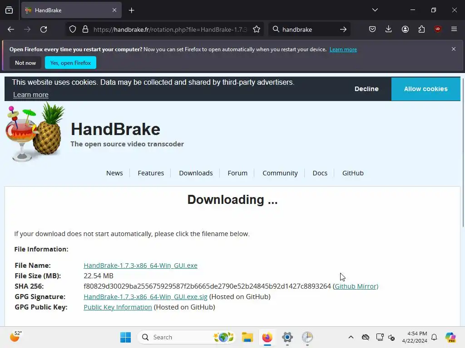Download HandBrake-1.7.3-x86_64-Win_GUI.exe file link
Image resolution: width=465 pixels, height=348 pixels.
[141, 266]
